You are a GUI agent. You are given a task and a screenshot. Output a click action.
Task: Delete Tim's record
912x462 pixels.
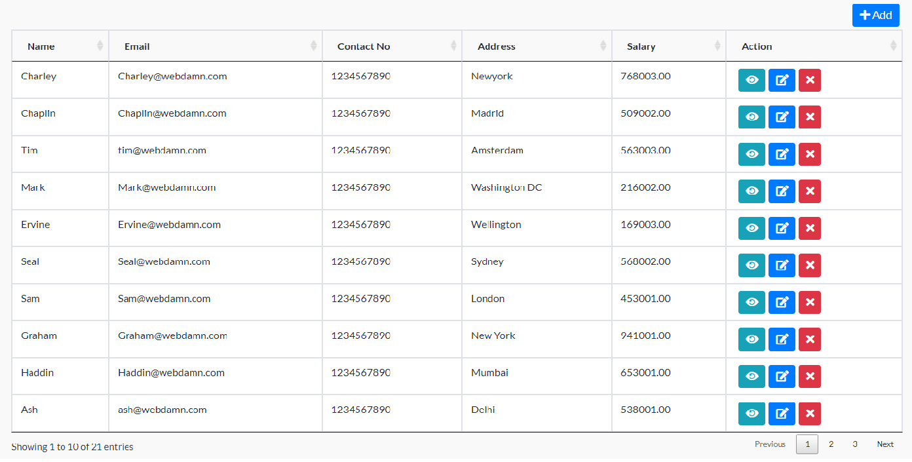[809, 154]
